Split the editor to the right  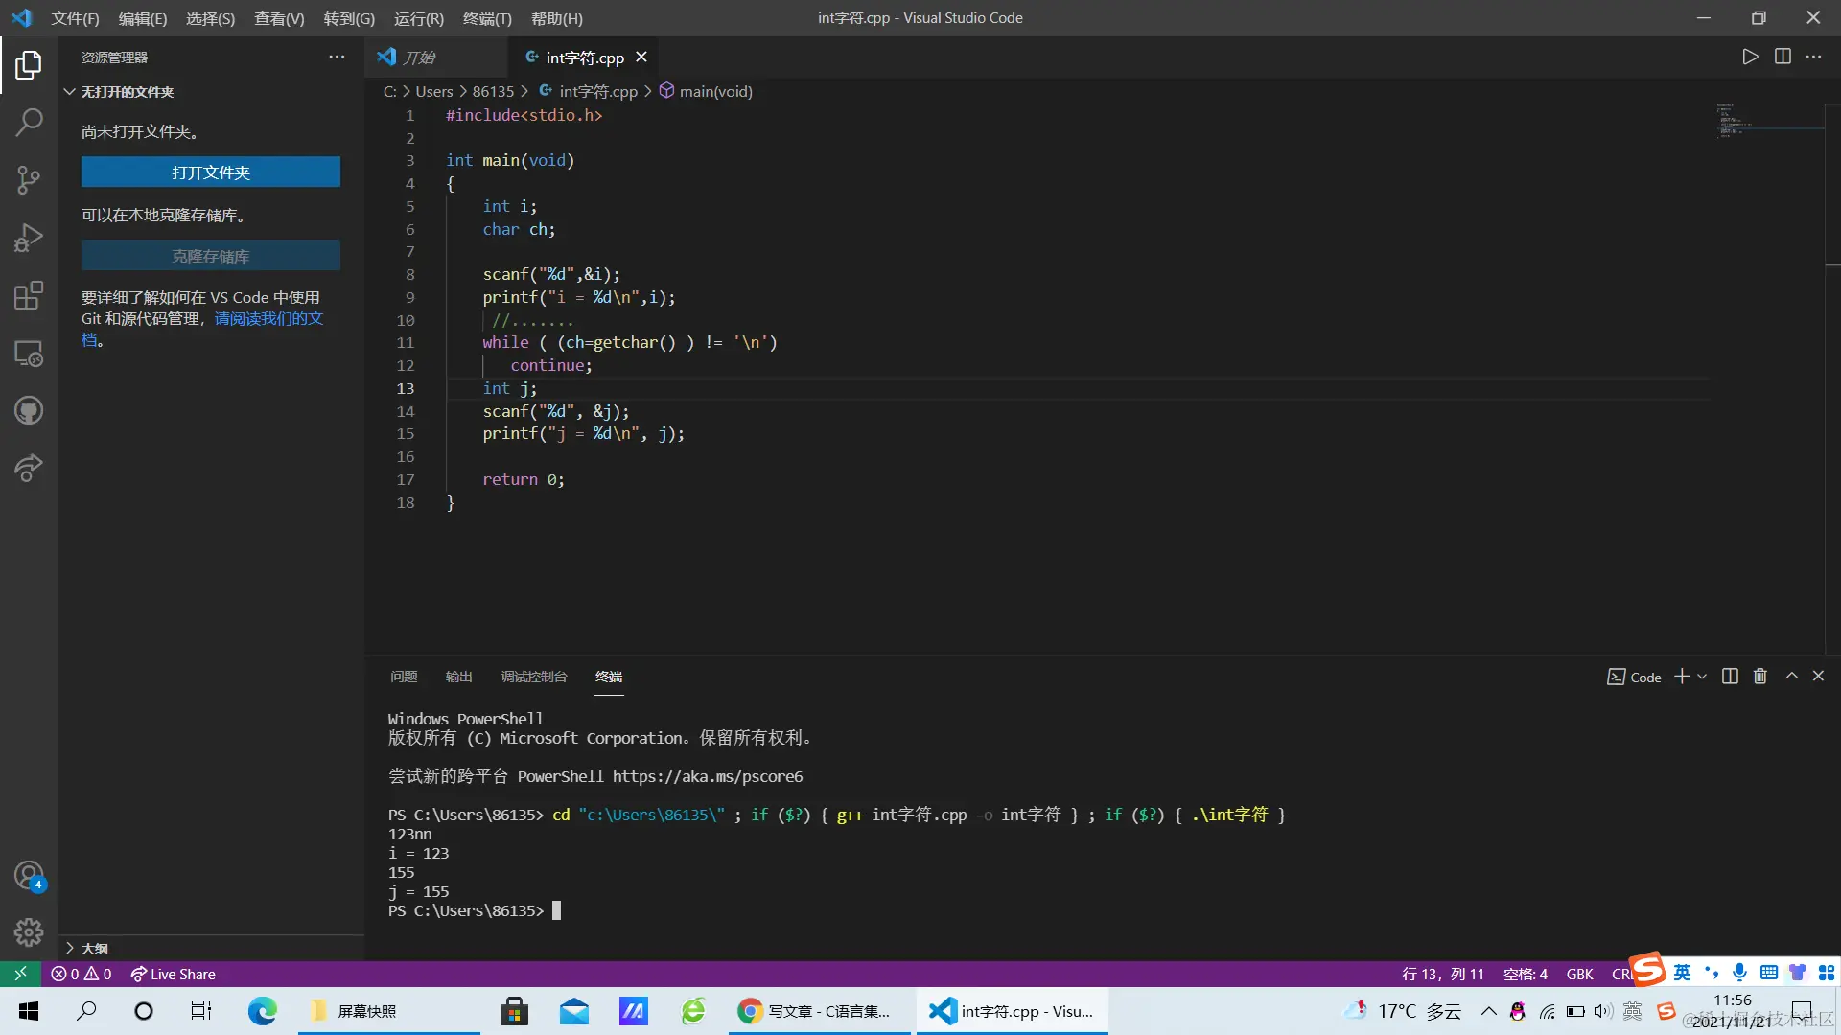[x=1783, y=57]
